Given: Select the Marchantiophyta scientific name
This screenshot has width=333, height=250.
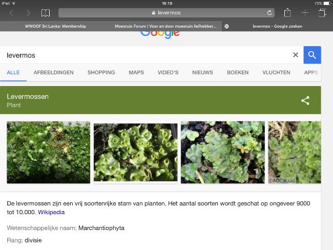Looking at the screenshot, I should coord(101,228).
